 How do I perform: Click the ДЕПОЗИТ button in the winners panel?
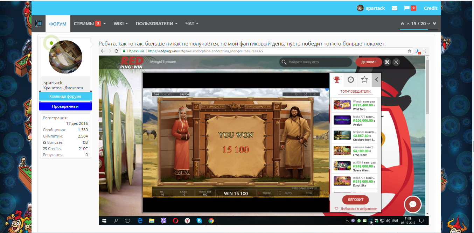[355, 200]
